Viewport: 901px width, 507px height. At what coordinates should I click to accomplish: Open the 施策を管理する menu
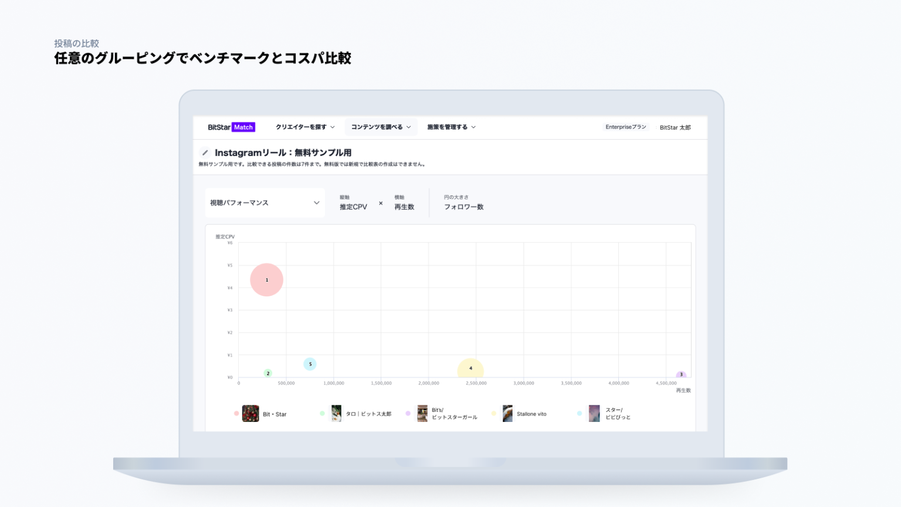451,127
